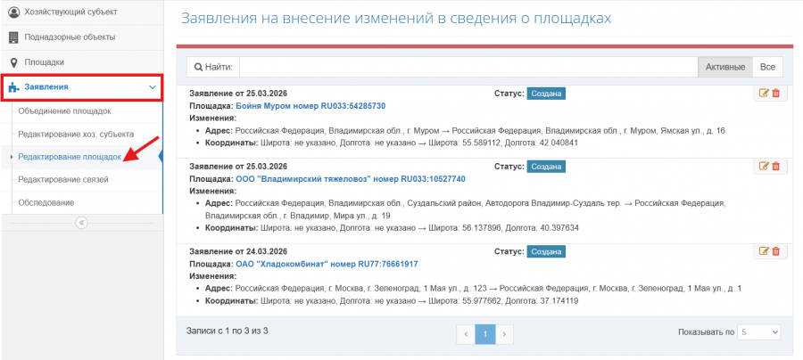Go to next page arrow

pos(505,334)
